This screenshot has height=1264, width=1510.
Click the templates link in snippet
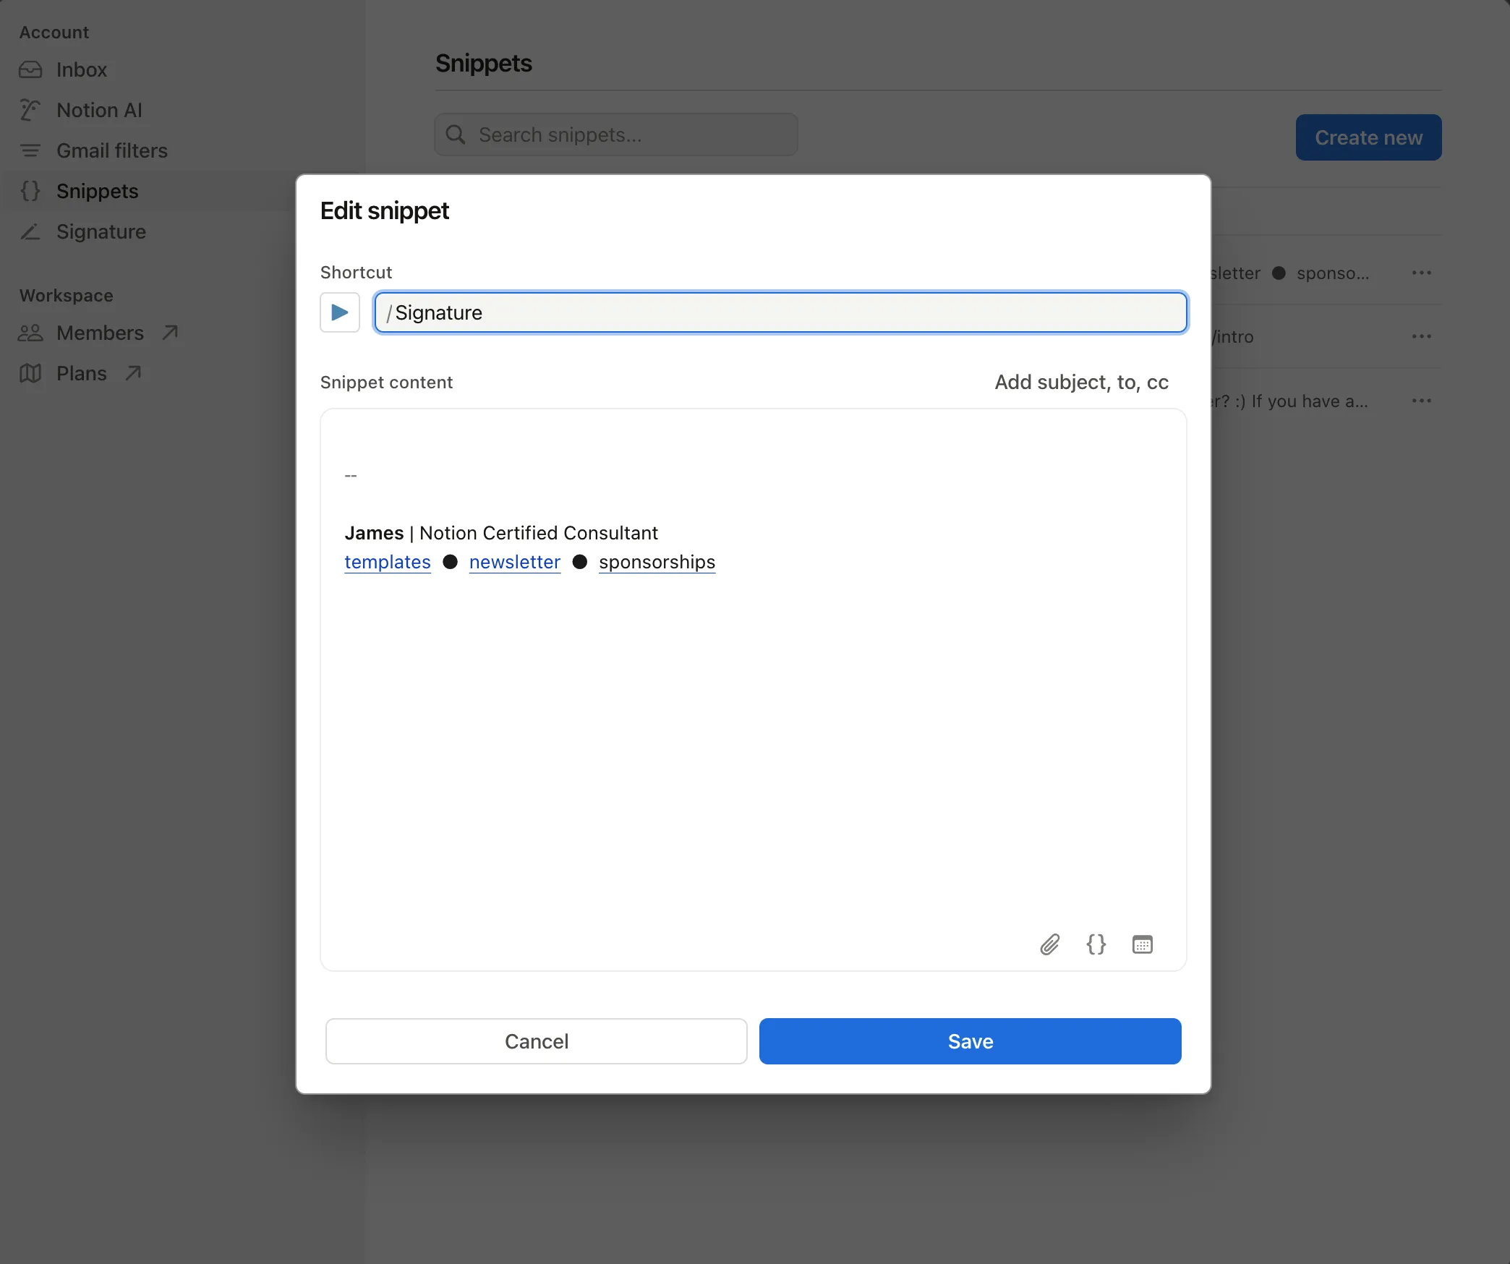pyautogui.click(x=388, y=562)
